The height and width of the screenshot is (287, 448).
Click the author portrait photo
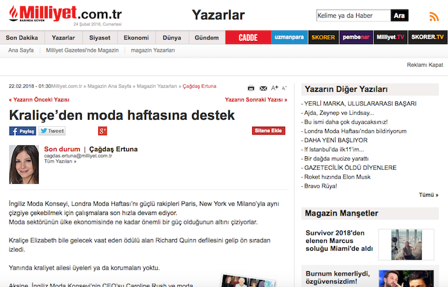tap(24, 165)
